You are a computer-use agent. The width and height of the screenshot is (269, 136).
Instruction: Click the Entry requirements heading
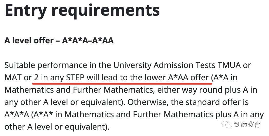point(82,10)
